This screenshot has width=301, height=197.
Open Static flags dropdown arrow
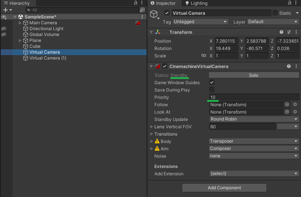coord(297,13)
